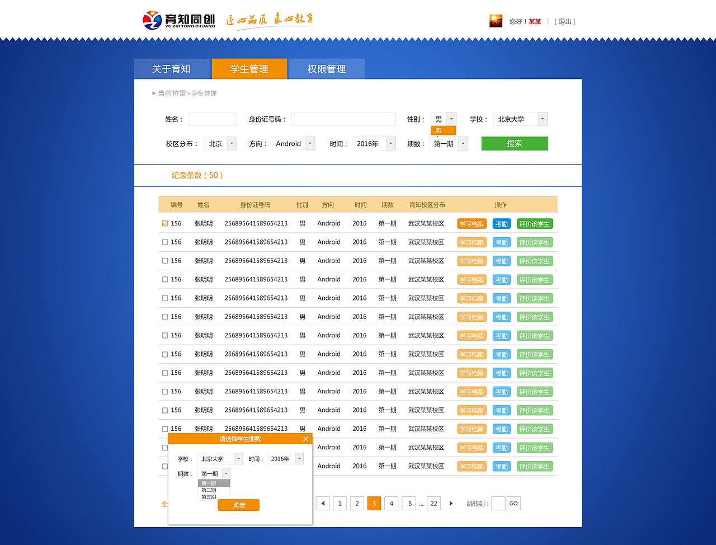Close the 请选择学生期数 popup with X
Image resolution: width=716 pixels, height=545 pixels.
point(305,439)
